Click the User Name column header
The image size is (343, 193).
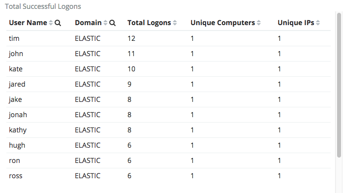coord(28,23)
